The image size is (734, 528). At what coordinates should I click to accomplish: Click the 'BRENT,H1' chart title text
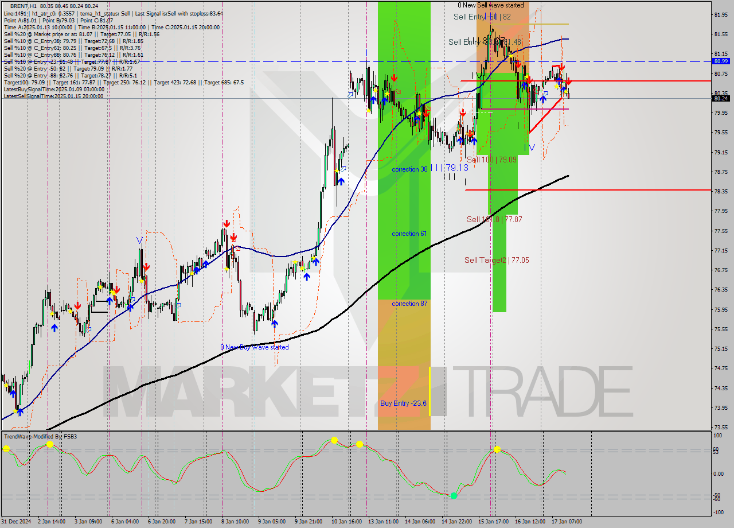click(24, 6)
